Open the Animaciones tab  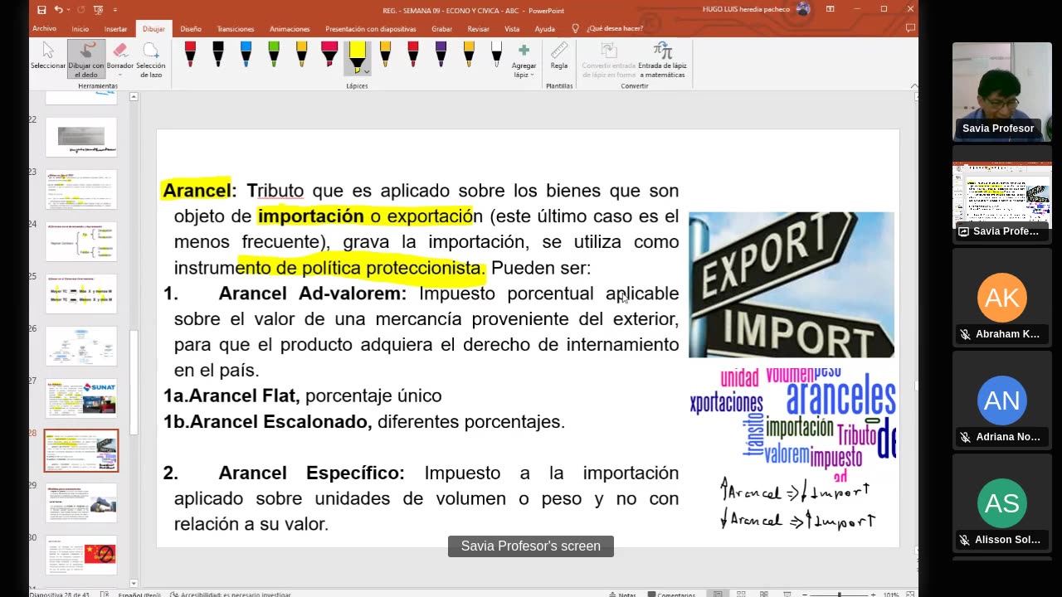(x=290, y=28)
